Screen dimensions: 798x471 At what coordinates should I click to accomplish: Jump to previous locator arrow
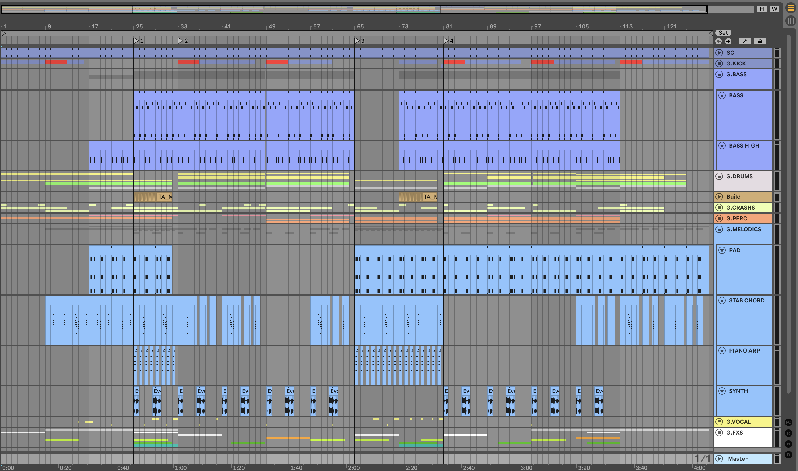point(719,41)
